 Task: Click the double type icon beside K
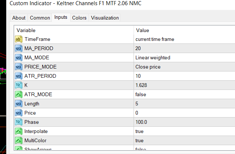tap(19, 85)
